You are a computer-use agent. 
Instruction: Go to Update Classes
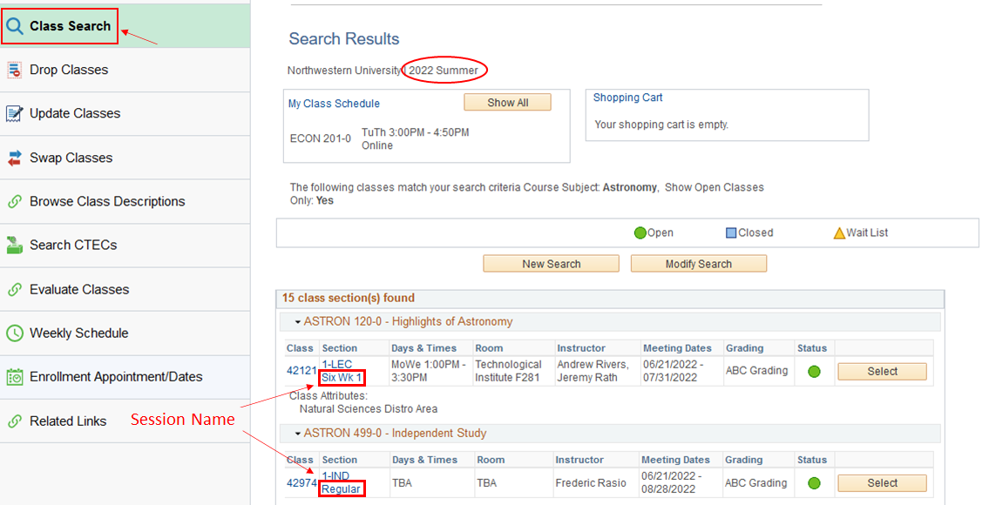tap(125, 113)
